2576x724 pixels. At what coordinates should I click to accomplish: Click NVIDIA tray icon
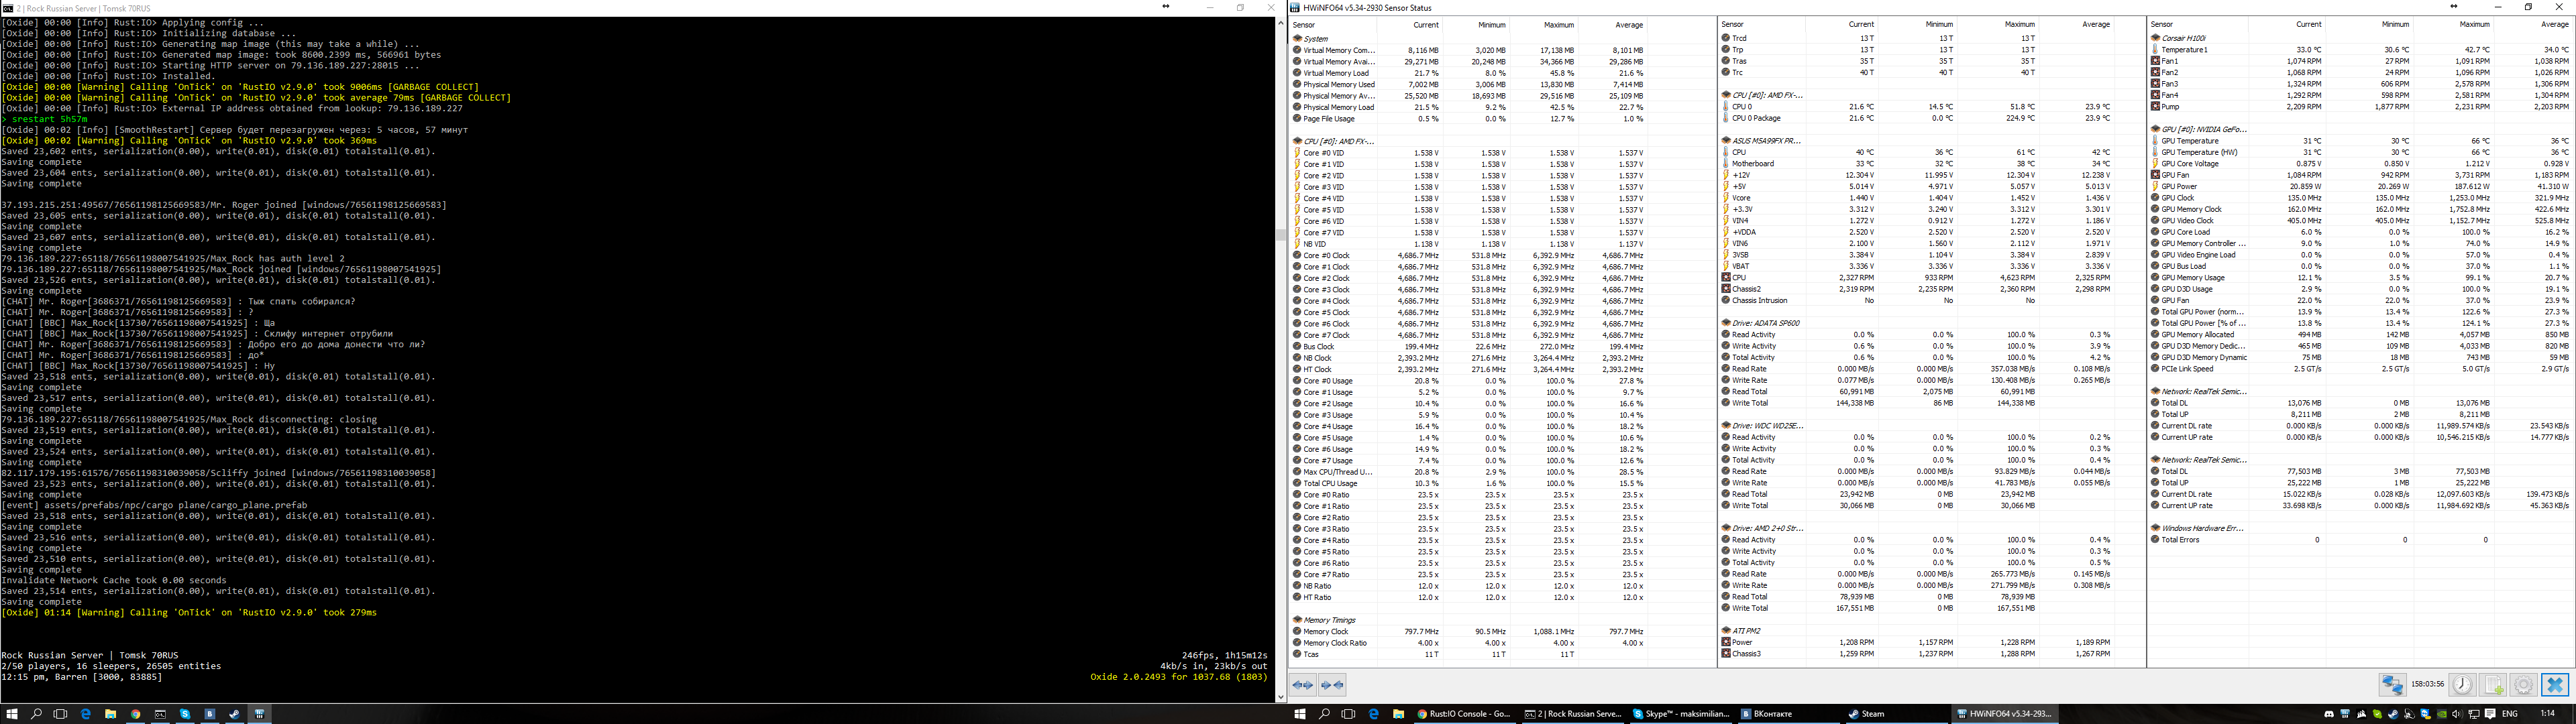pos(2442,714)
